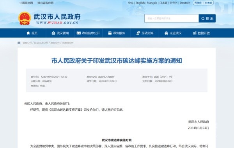Switch language to 日本語

163,3
